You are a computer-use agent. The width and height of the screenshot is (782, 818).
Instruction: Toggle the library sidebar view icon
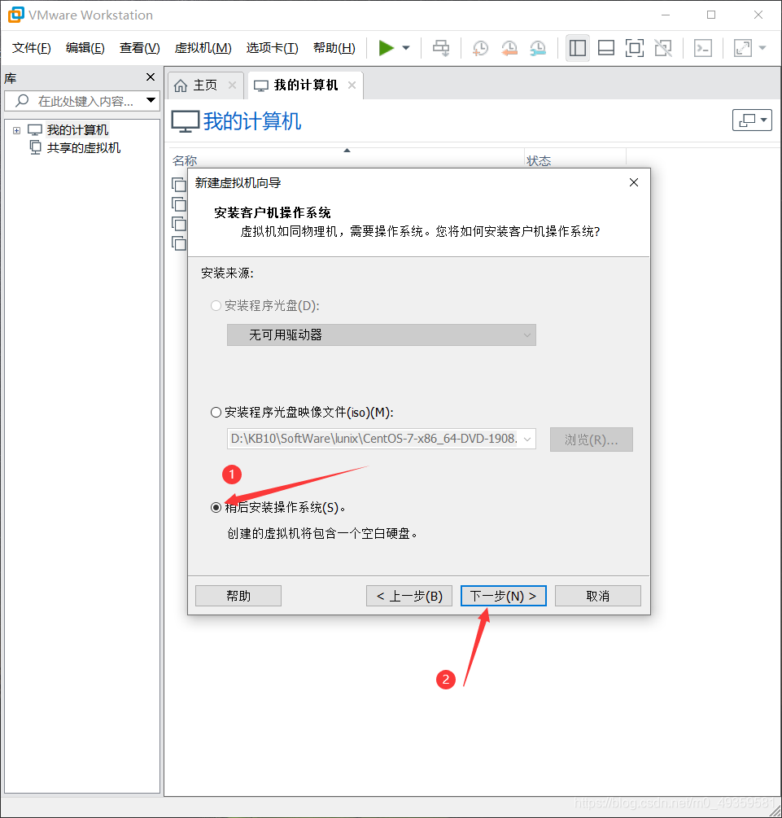click(578, 48)
